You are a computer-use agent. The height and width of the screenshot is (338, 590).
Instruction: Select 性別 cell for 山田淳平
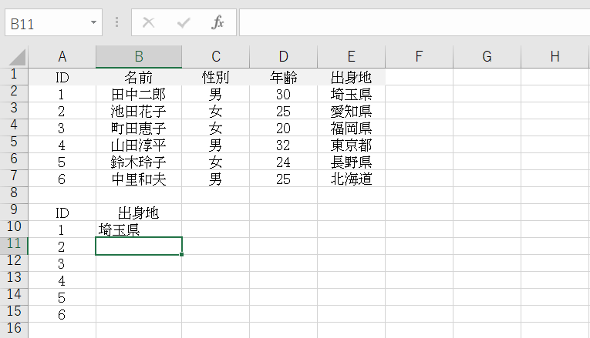click(x=216, y=145)
